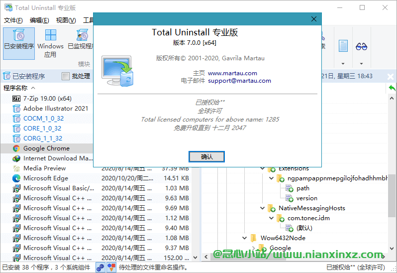Select the version registry value

pos(307,198)
